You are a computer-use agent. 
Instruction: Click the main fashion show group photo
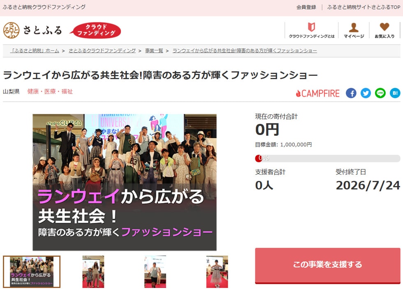click(124, 182)
